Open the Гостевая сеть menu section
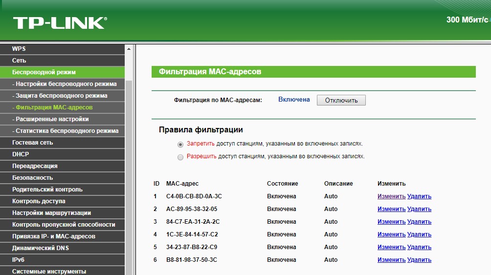491x275 pixels. (62, 143)
